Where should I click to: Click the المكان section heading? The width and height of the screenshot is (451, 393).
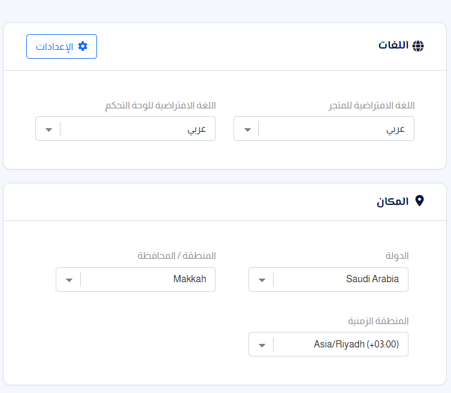tap(393, 201)
